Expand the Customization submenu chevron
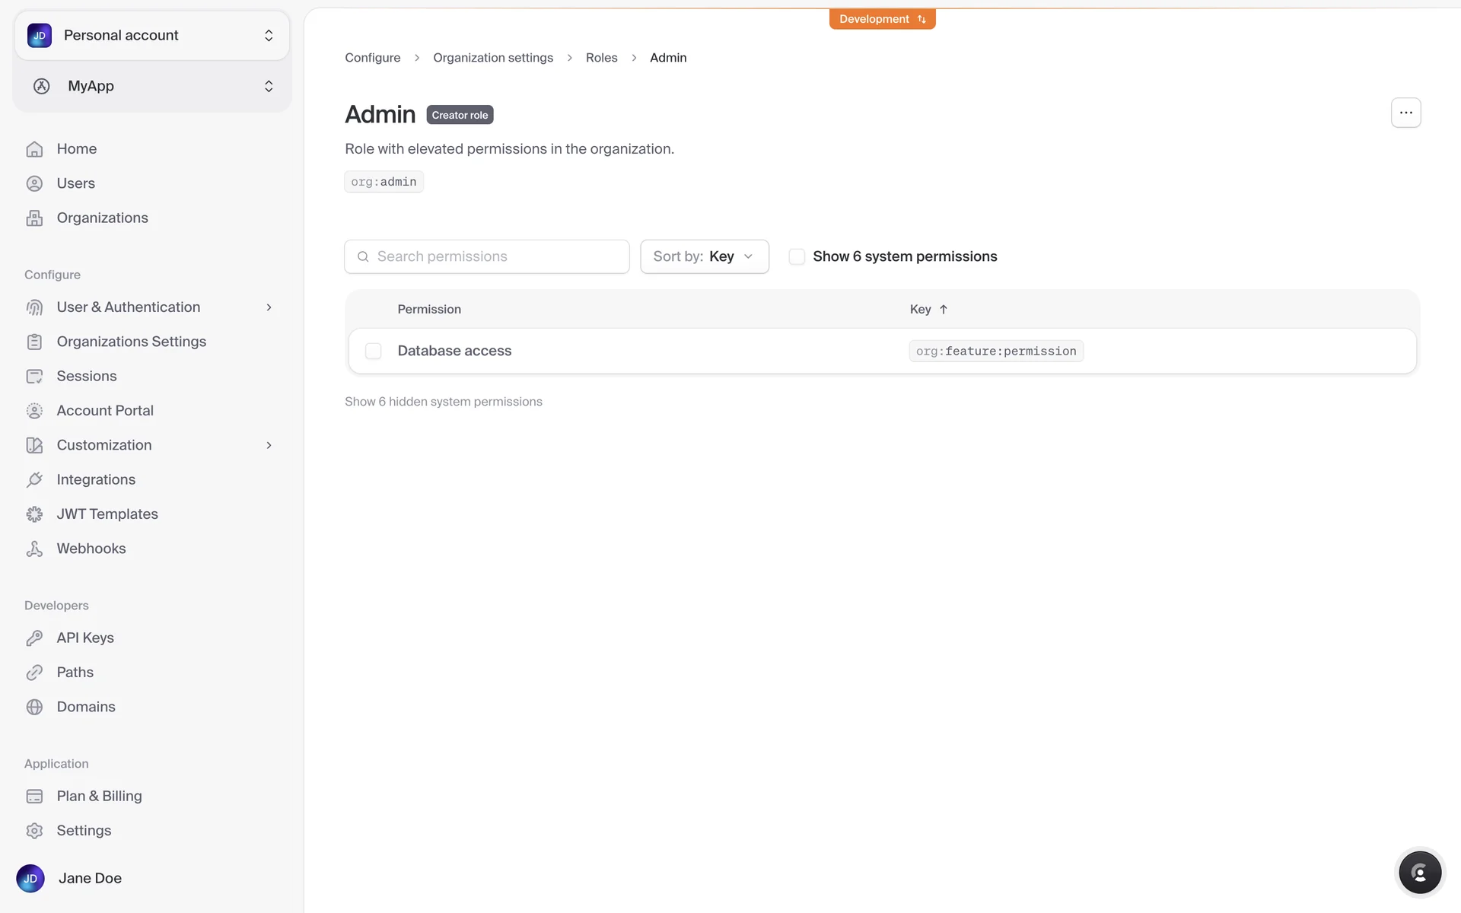1461x913 pixels. click(x=269, y=445)
